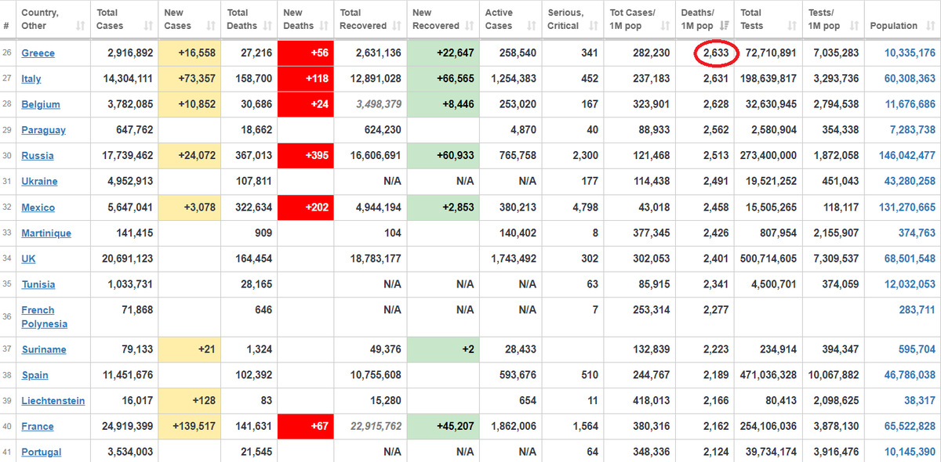Select Russia new recovered cell +60,933
The width and height of the screenshot is (941, 462).
(443, 156)
